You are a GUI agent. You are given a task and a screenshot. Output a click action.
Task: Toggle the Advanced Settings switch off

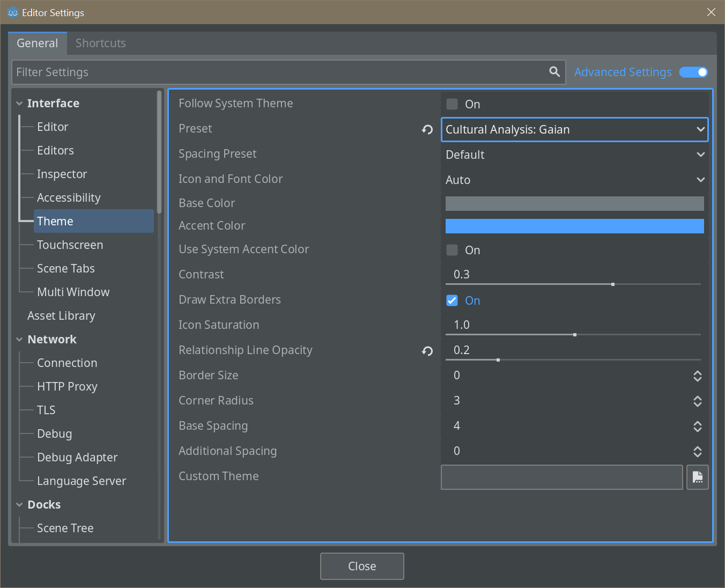coord(693,72)
